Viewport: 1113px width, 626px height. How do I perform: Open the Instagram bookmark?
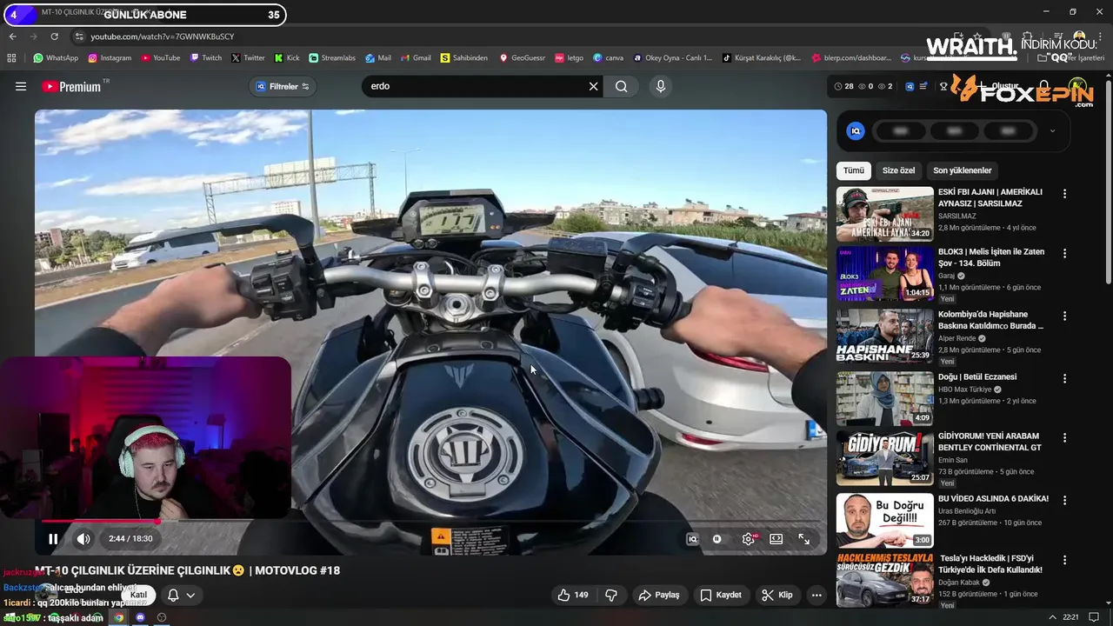coord(109,58)
